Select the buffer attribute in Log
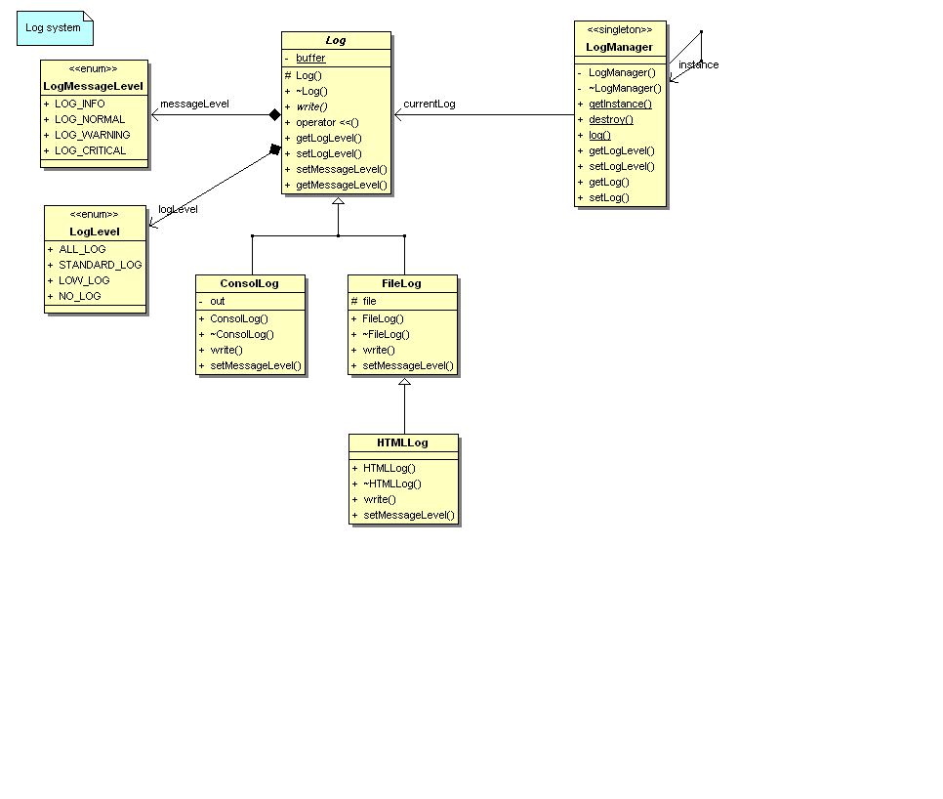 click(x=310, y=59)
